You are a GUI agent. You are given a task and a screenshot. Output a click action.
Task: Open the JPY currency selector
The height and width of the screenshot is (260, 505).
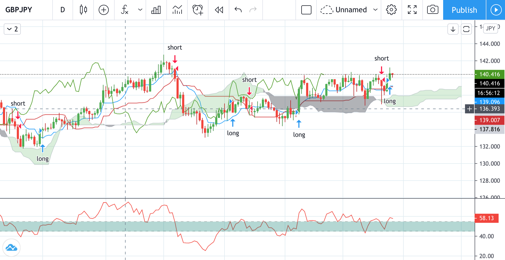(491, 28)
